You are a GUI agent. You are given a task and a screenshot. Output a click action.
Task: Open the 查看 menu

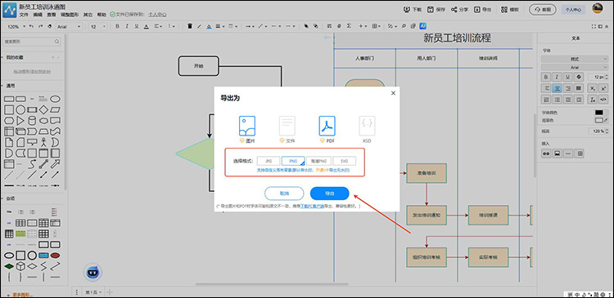pos(52,15)
